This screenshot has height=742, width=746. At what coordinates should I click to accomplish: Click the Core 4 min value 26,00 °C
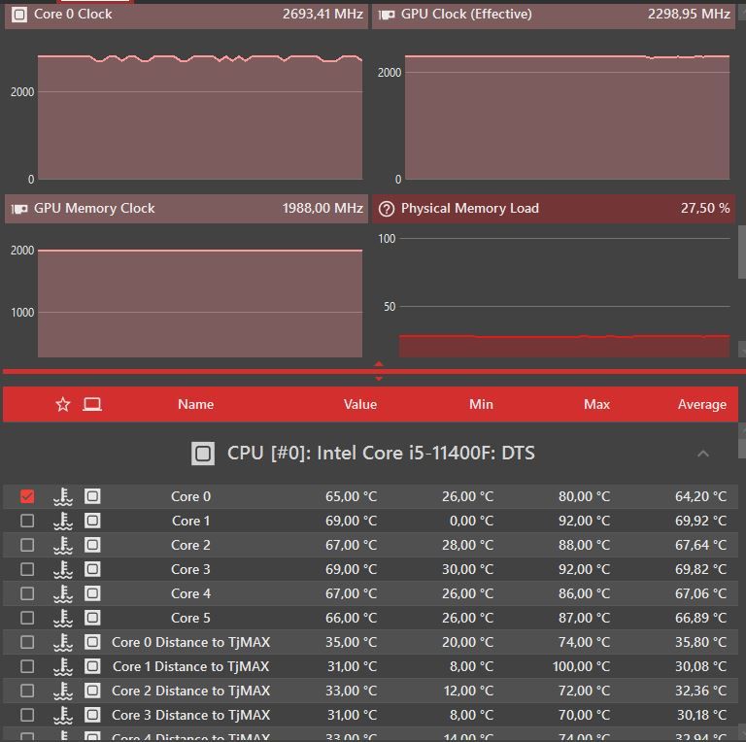[467, 593]
